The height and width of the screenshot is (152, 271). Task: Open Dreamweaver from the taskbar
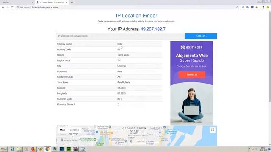pos(69,149)
